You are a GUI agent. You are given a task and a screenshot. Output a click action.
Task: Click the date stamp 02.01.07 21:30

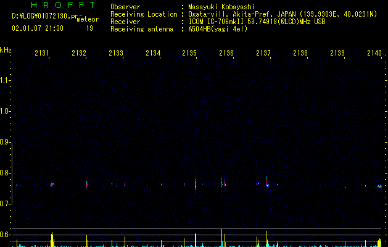(38, 28)
